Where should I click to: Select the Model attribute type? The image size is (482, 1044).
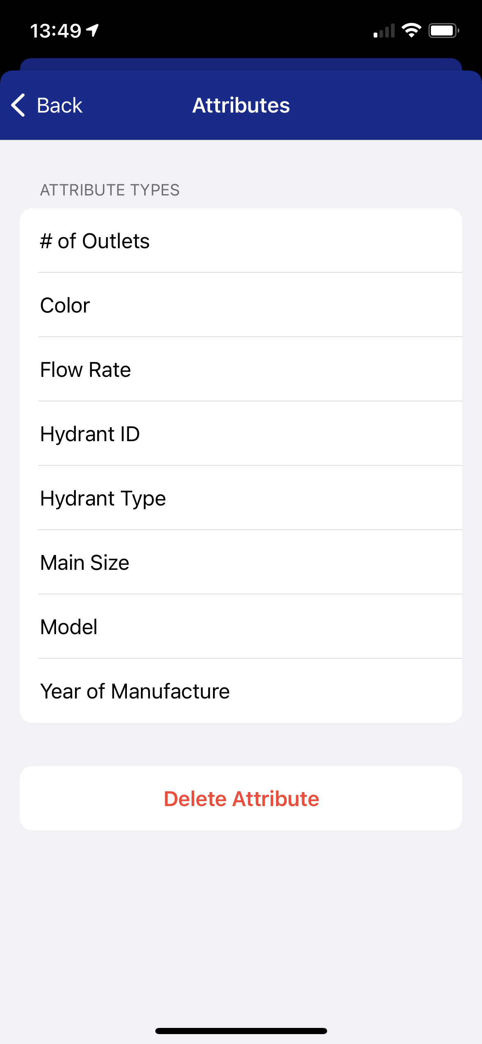[241, 627]
